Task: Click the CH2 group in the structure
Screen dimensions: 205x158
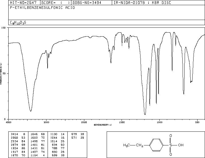Action: [x=140, y=145]
